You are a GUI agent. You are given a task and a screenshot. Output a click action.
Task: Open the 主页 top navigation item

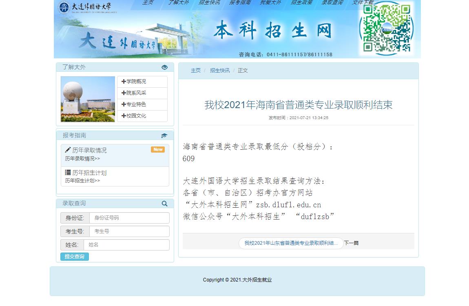click(148, 2)
